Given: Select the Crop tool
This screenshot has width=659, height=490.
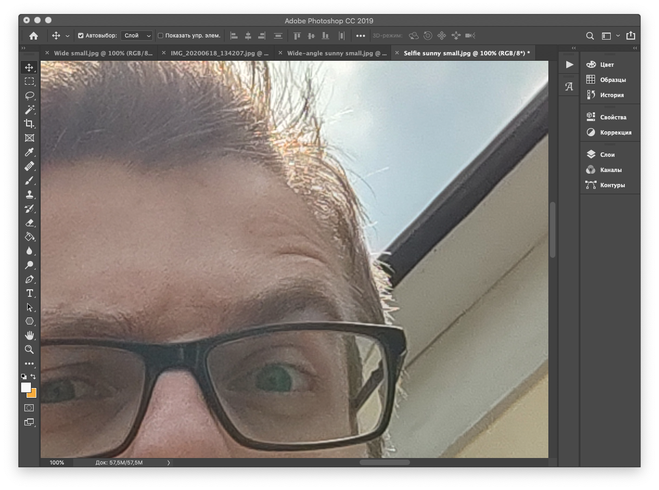Looking at the screenshot, I should (x=29, y=124).
